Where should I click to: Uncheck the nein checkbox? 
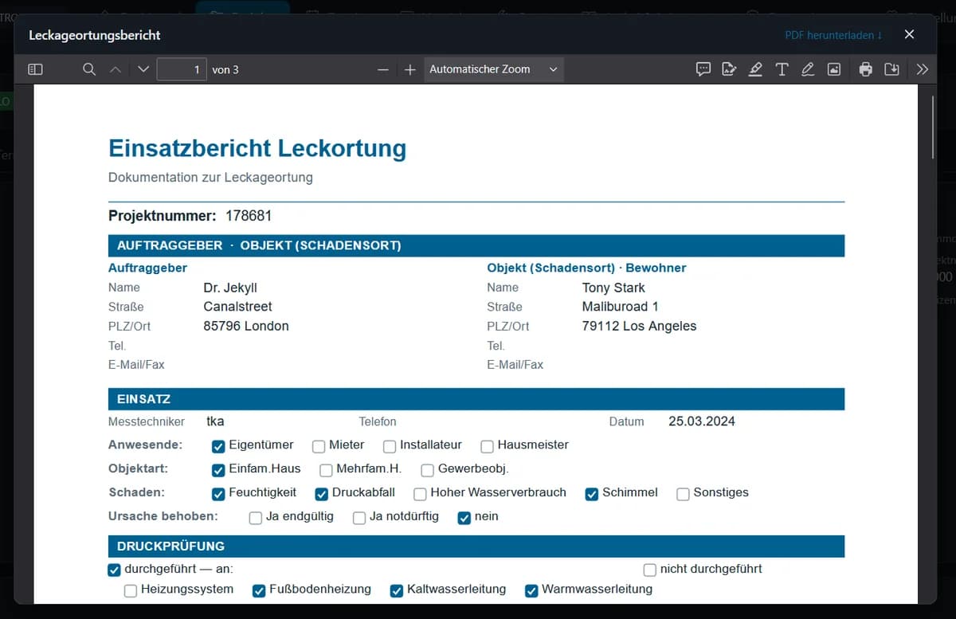464,518
